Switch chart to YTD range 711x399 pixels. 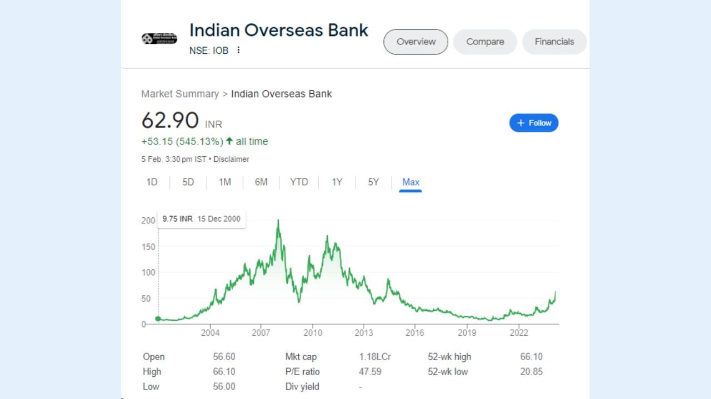click(299, 182)
